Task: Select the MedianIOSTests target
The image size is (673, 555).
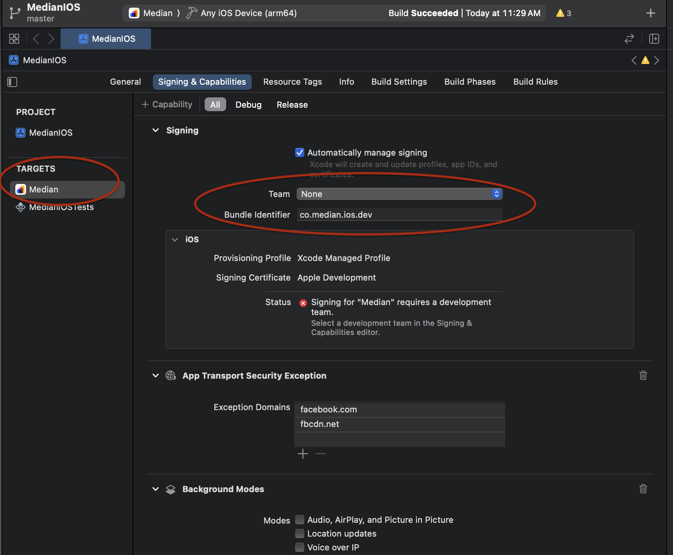Action: (x=55, y=207)
